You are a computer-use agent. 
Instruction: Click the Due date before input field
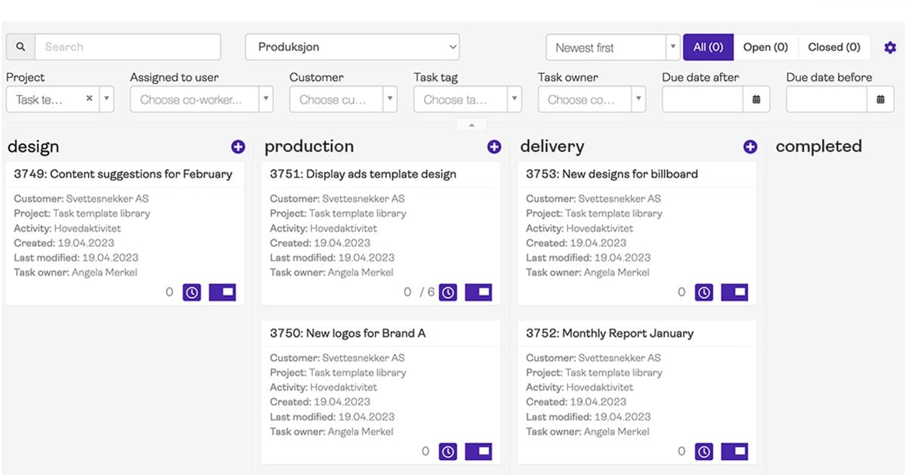point(826,99)
